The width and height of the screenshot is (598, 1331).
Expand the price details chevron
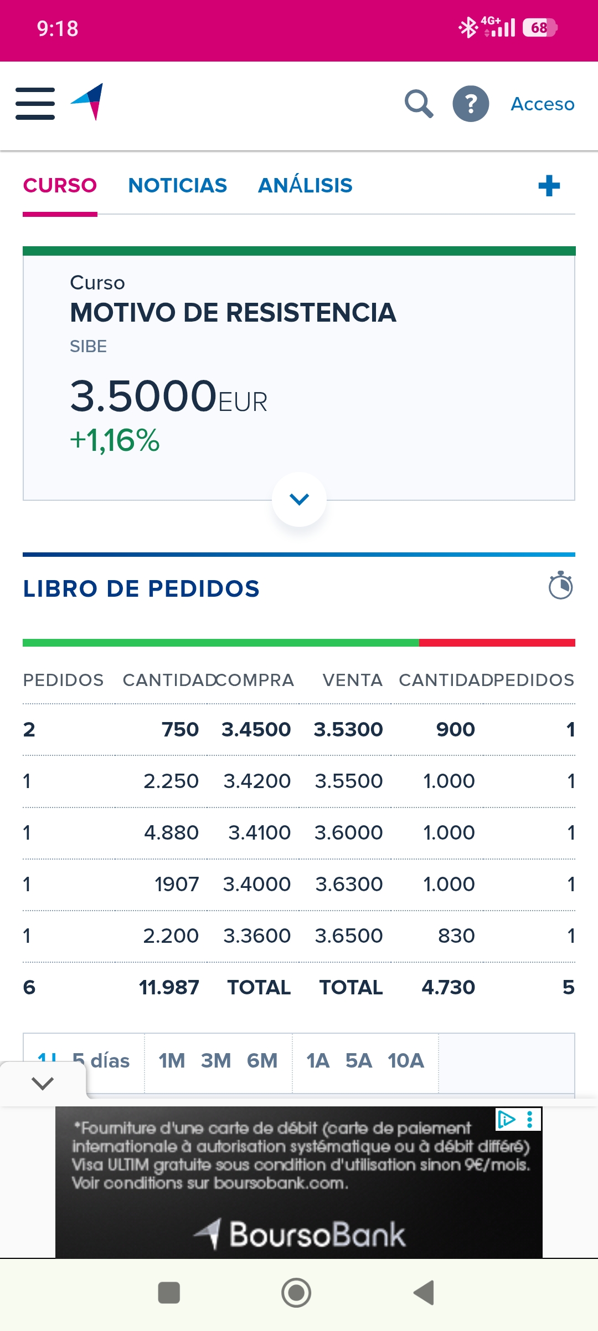(299, 499)
